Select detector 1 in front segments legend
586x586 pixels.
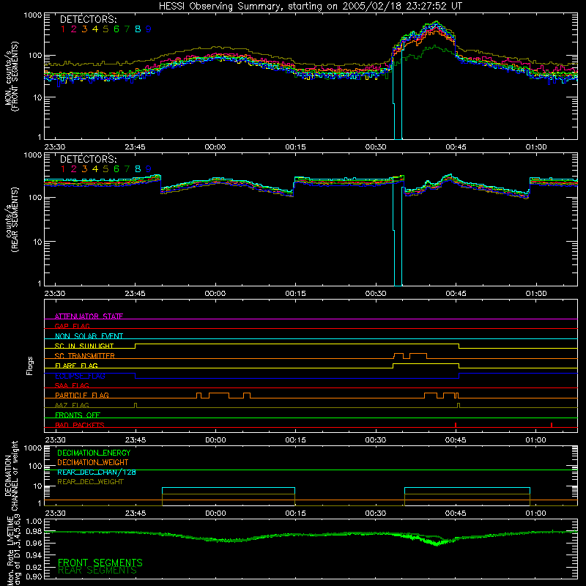[63, 29]
